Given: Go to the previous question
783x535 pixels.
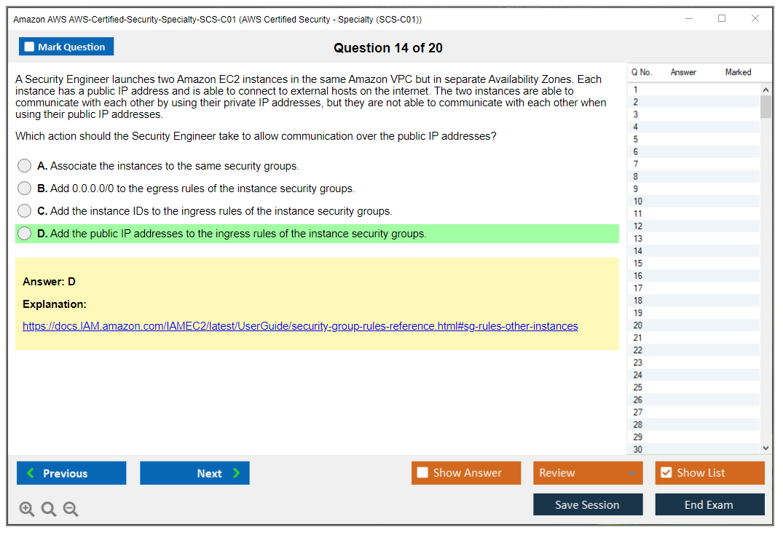Looking at the screenshot, I should 71,473.
